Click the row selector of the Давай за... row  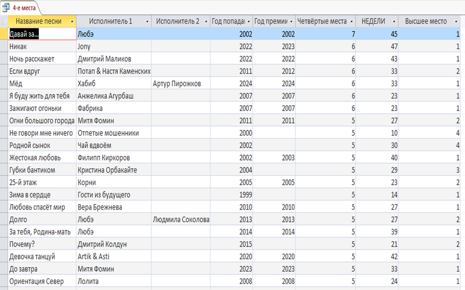[4, 34]
